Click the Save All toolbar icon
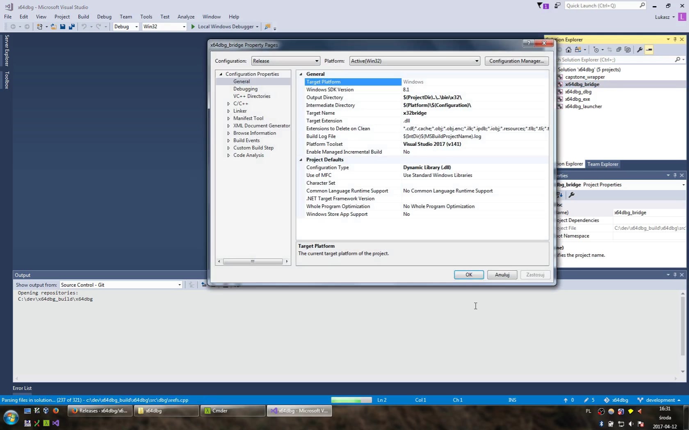689x430 pixels. (72, 27)
